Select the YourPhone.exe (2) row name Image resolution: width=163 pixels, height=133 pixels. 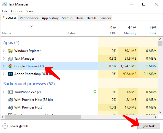point(28,92)
